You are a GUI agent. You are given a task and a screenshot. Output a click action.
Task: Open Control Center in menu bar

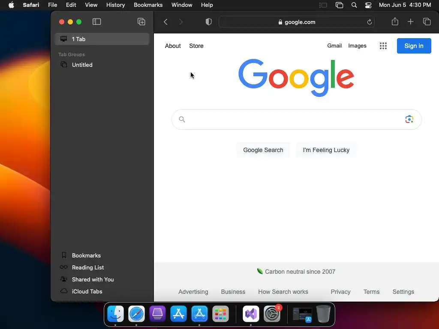pos(368,5)
